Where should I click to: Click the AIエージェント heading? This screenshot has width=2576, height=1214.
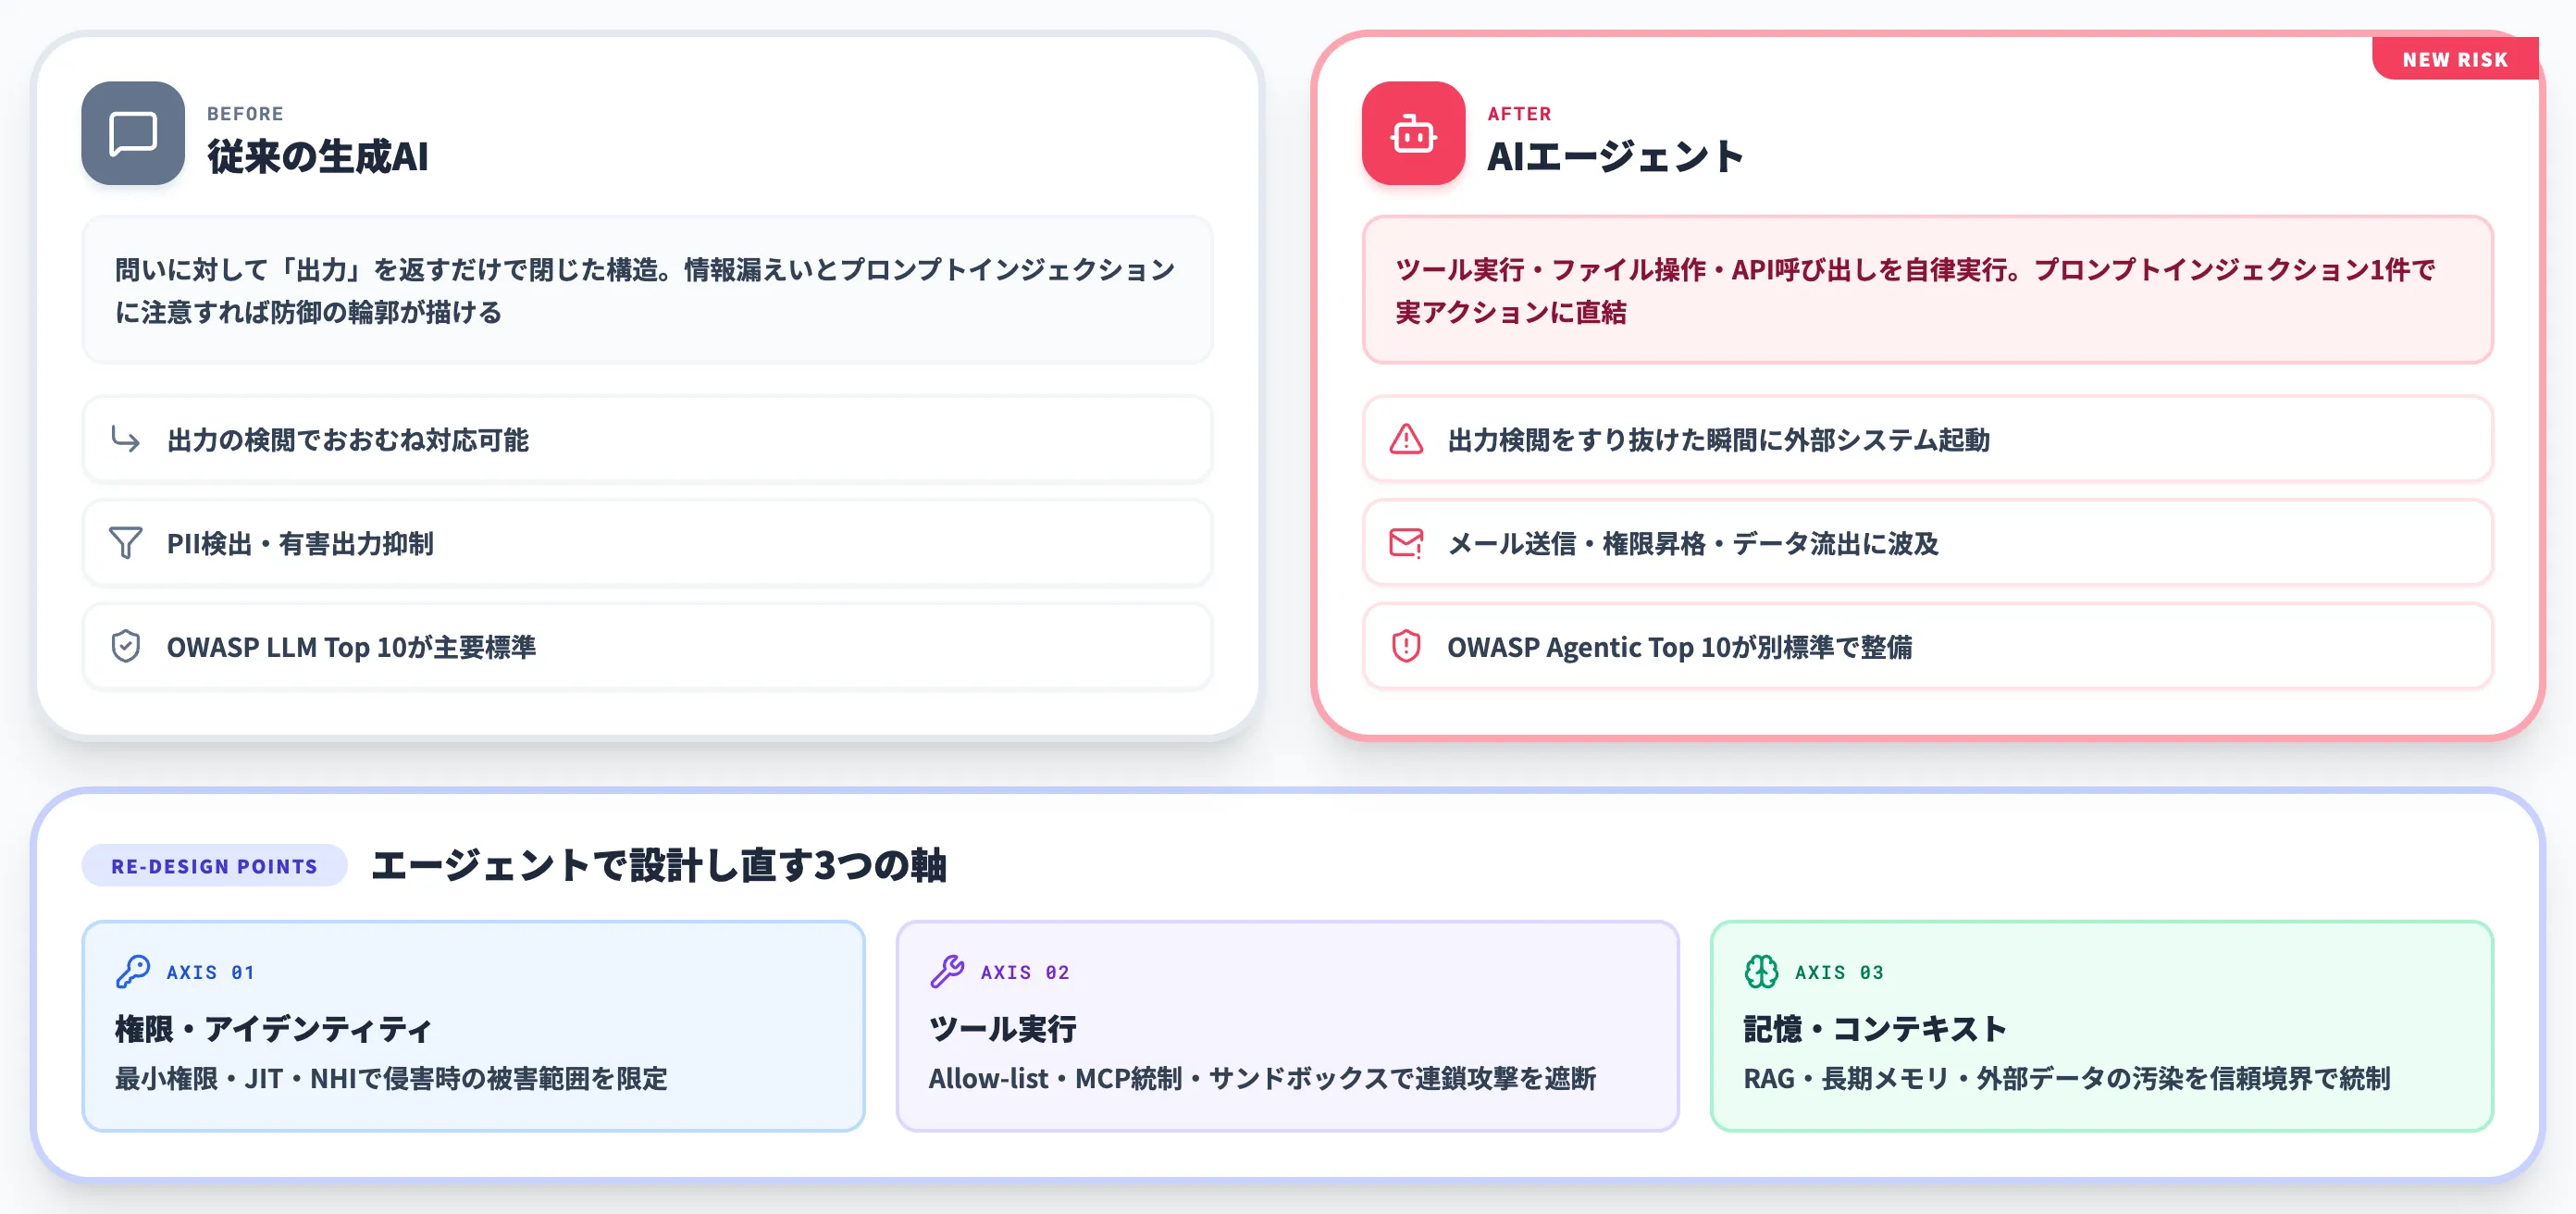coord(1615,156)
